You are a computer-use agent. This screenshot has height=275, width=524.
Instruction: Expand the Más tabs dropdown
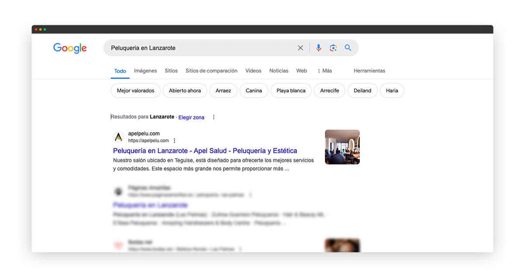click(x=324, y=71)
